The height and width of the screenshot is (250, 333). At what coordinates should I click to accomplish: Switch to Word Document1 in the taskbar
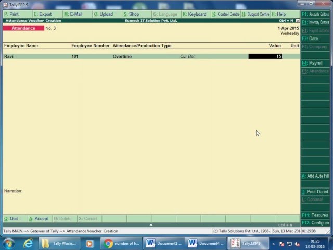[163, 244]
